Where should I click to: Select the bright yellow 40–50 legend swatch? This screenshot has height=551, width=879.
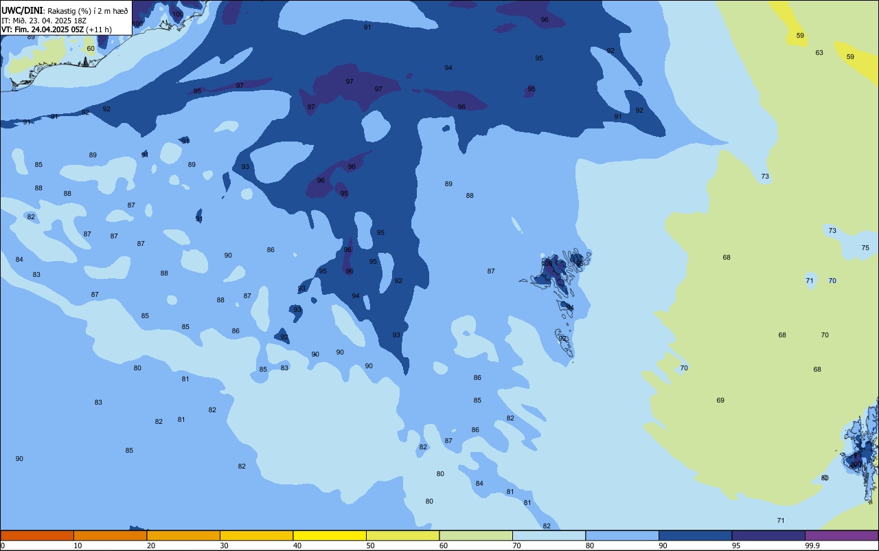[x=330, y=535]
